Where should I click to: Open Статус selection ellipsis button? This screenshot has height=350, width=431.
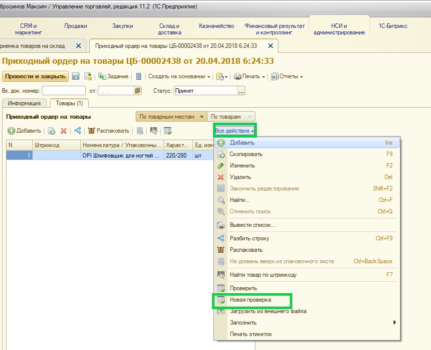(241, 91)
